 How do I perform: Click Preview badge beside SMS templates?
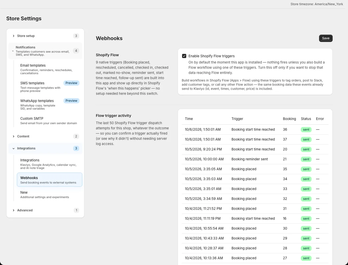(71, 83)
